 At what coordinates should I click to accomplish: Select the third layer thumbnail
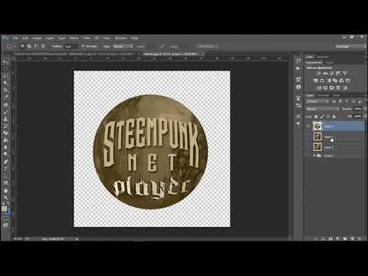[x=317, y=147]
